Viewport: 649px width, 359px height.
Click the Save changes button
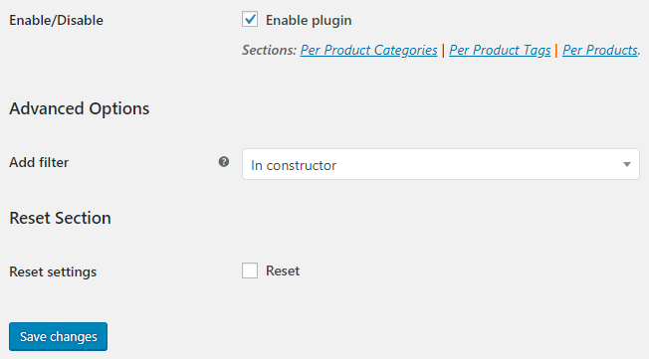[58, 337]
